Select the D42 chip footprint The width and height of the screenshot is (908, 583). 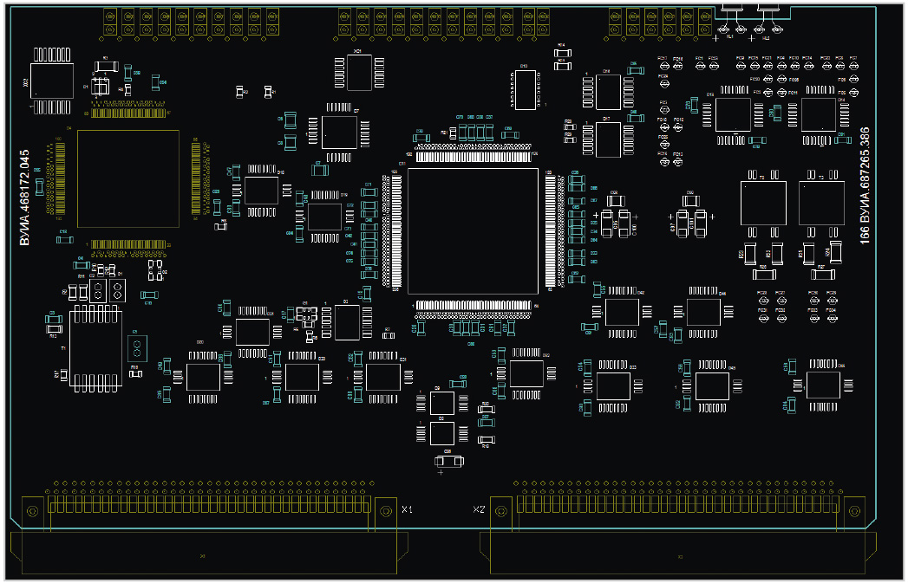point(622,312)
